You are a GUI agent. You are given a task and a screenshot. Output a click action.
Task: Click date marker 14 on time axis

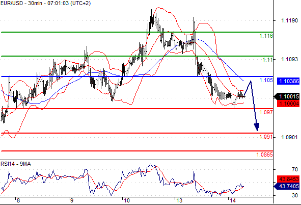[x=232, y=201]
